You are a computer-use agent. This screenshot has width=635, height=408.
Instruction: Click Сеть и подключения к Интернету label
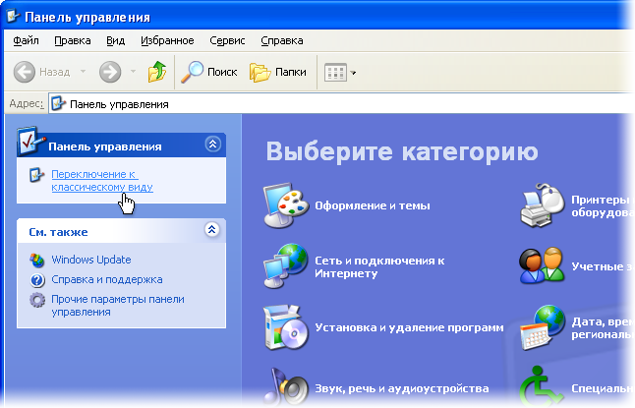[x=379, y=267]
